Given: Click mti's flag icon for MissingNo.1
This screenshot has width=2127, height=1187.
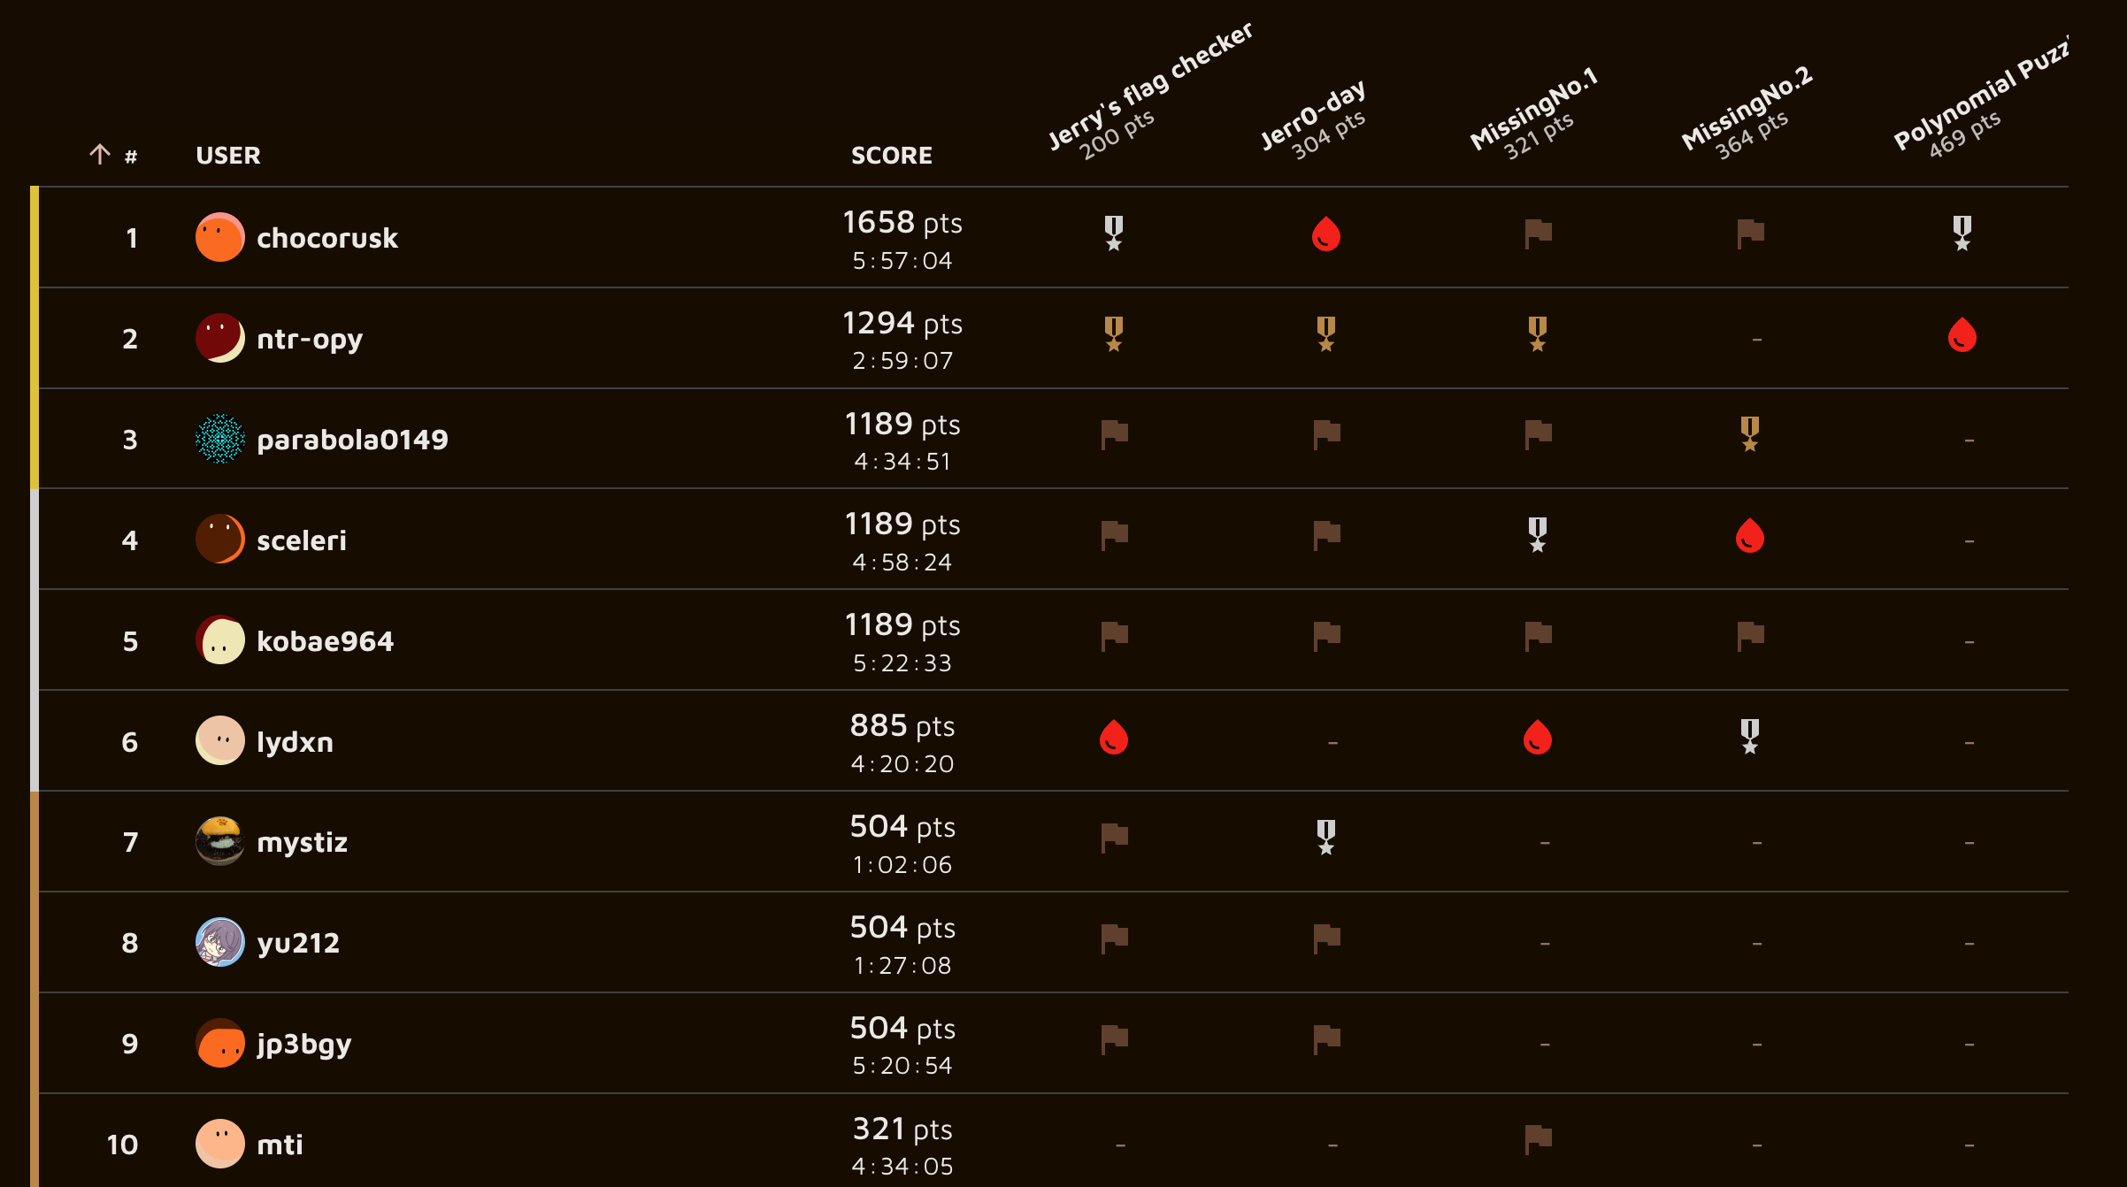Looking at the screenshot, I should 1539,1139.
